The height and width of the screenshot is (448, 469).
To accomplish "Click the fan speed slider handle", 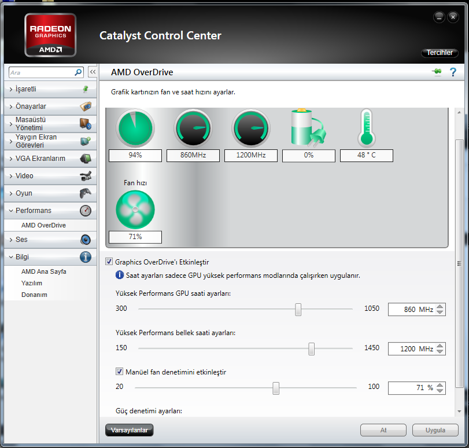I will (276, 388).
